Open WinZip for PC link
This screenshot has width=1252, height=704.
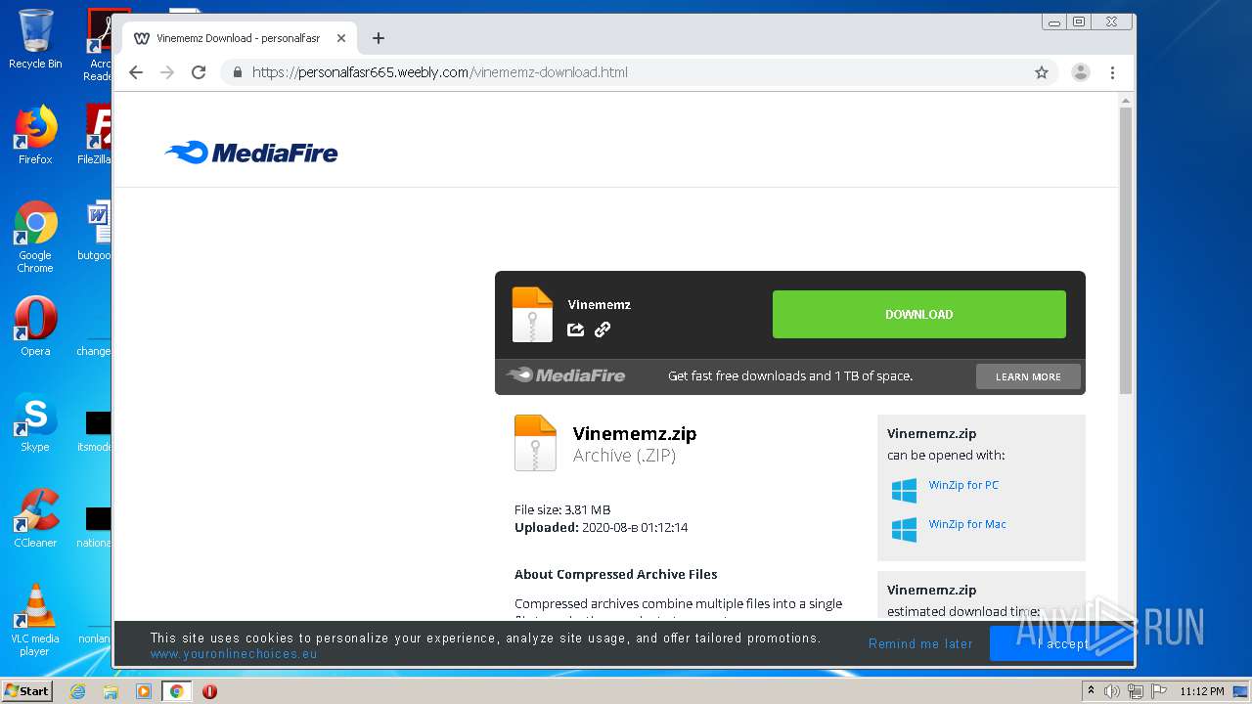pos(963,485)
